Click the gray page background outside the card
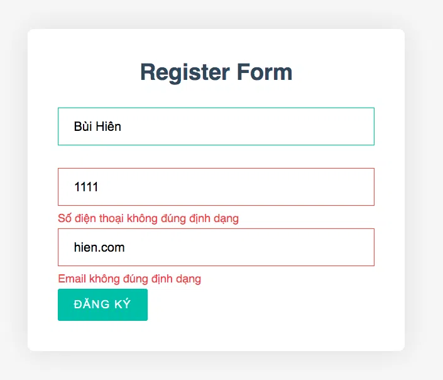The height and width of the screenshot is (380, 443). (x=424, y=198)
